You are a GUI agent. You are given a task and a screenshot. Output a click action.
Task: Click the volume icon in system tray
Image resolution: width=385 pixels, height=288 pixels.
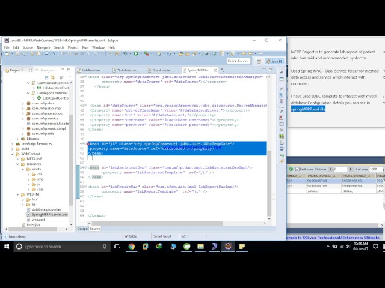point(348,247)
